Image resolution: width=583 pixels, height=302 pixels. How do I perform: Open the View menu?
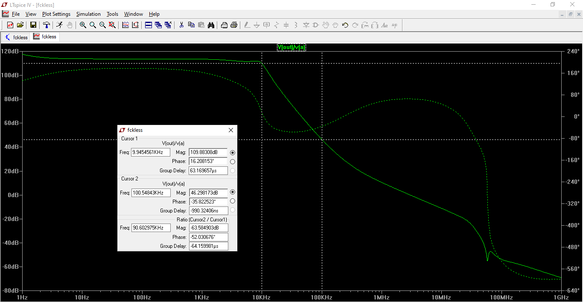[31, 14]
